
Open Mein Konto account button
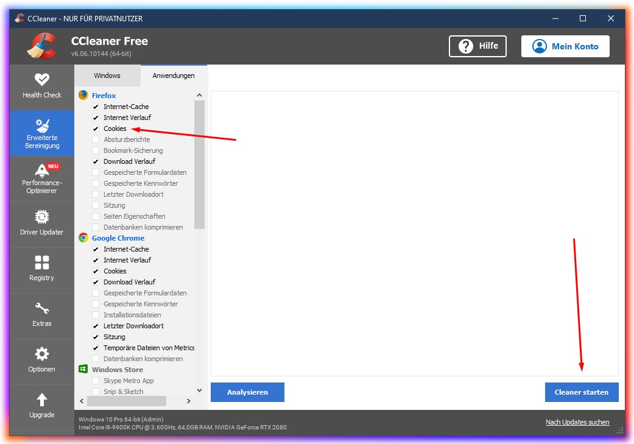point(565,46)
